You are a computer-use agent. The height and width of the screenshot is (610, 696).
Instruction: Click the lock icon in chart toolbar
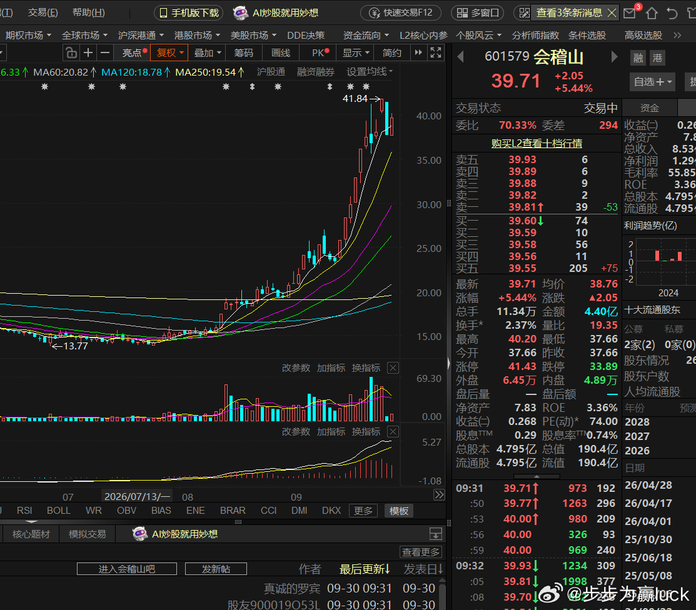pos(71,52)
